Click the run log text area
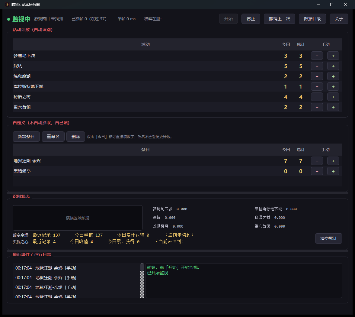 (244, 280)
